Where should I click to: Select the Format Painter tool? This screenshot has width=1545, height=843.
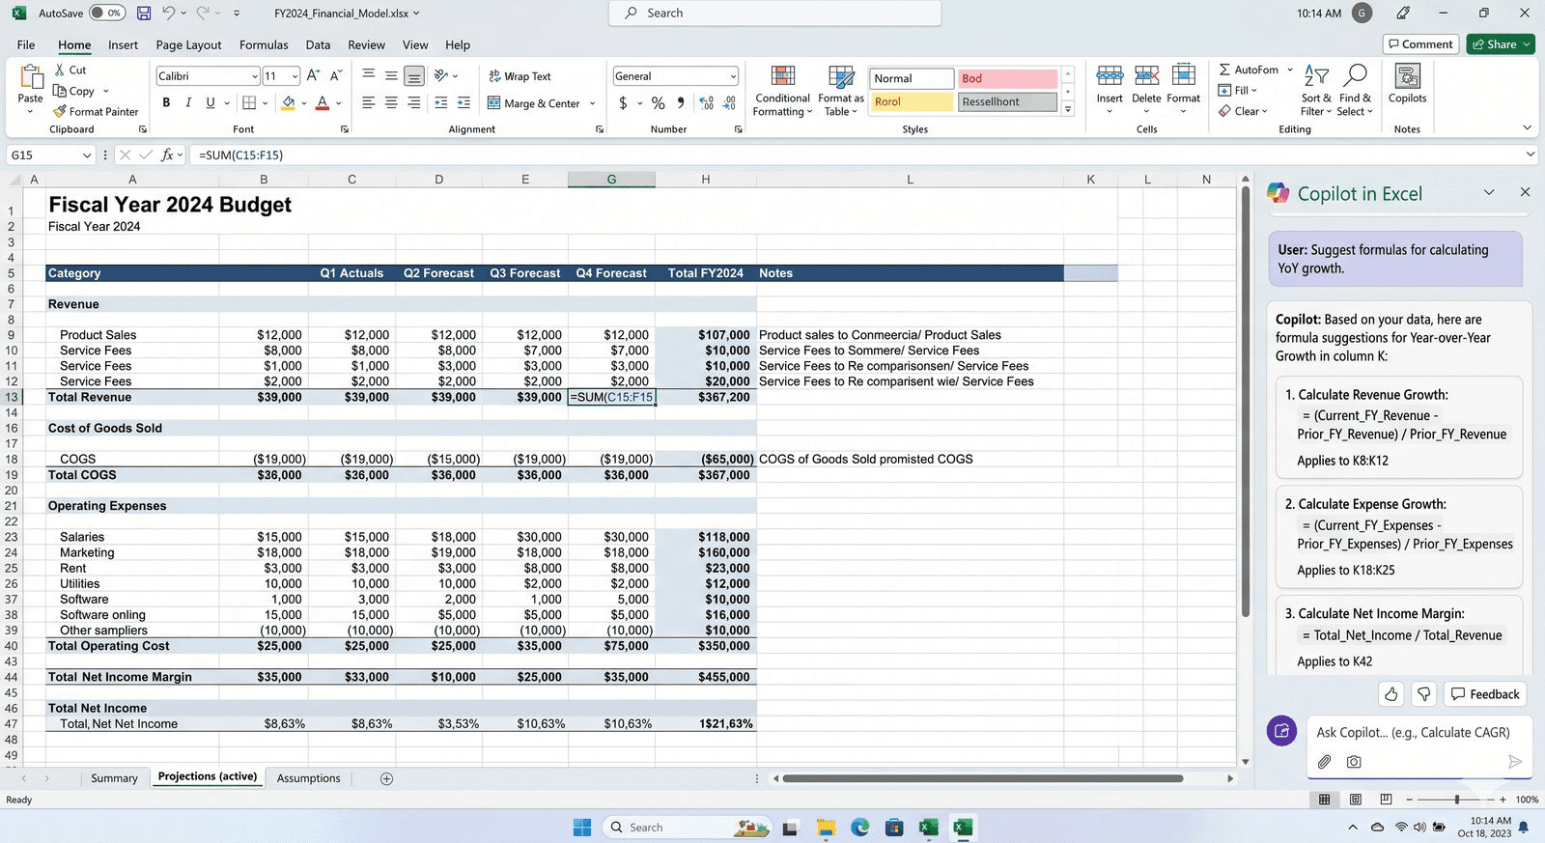pos(97,111)
